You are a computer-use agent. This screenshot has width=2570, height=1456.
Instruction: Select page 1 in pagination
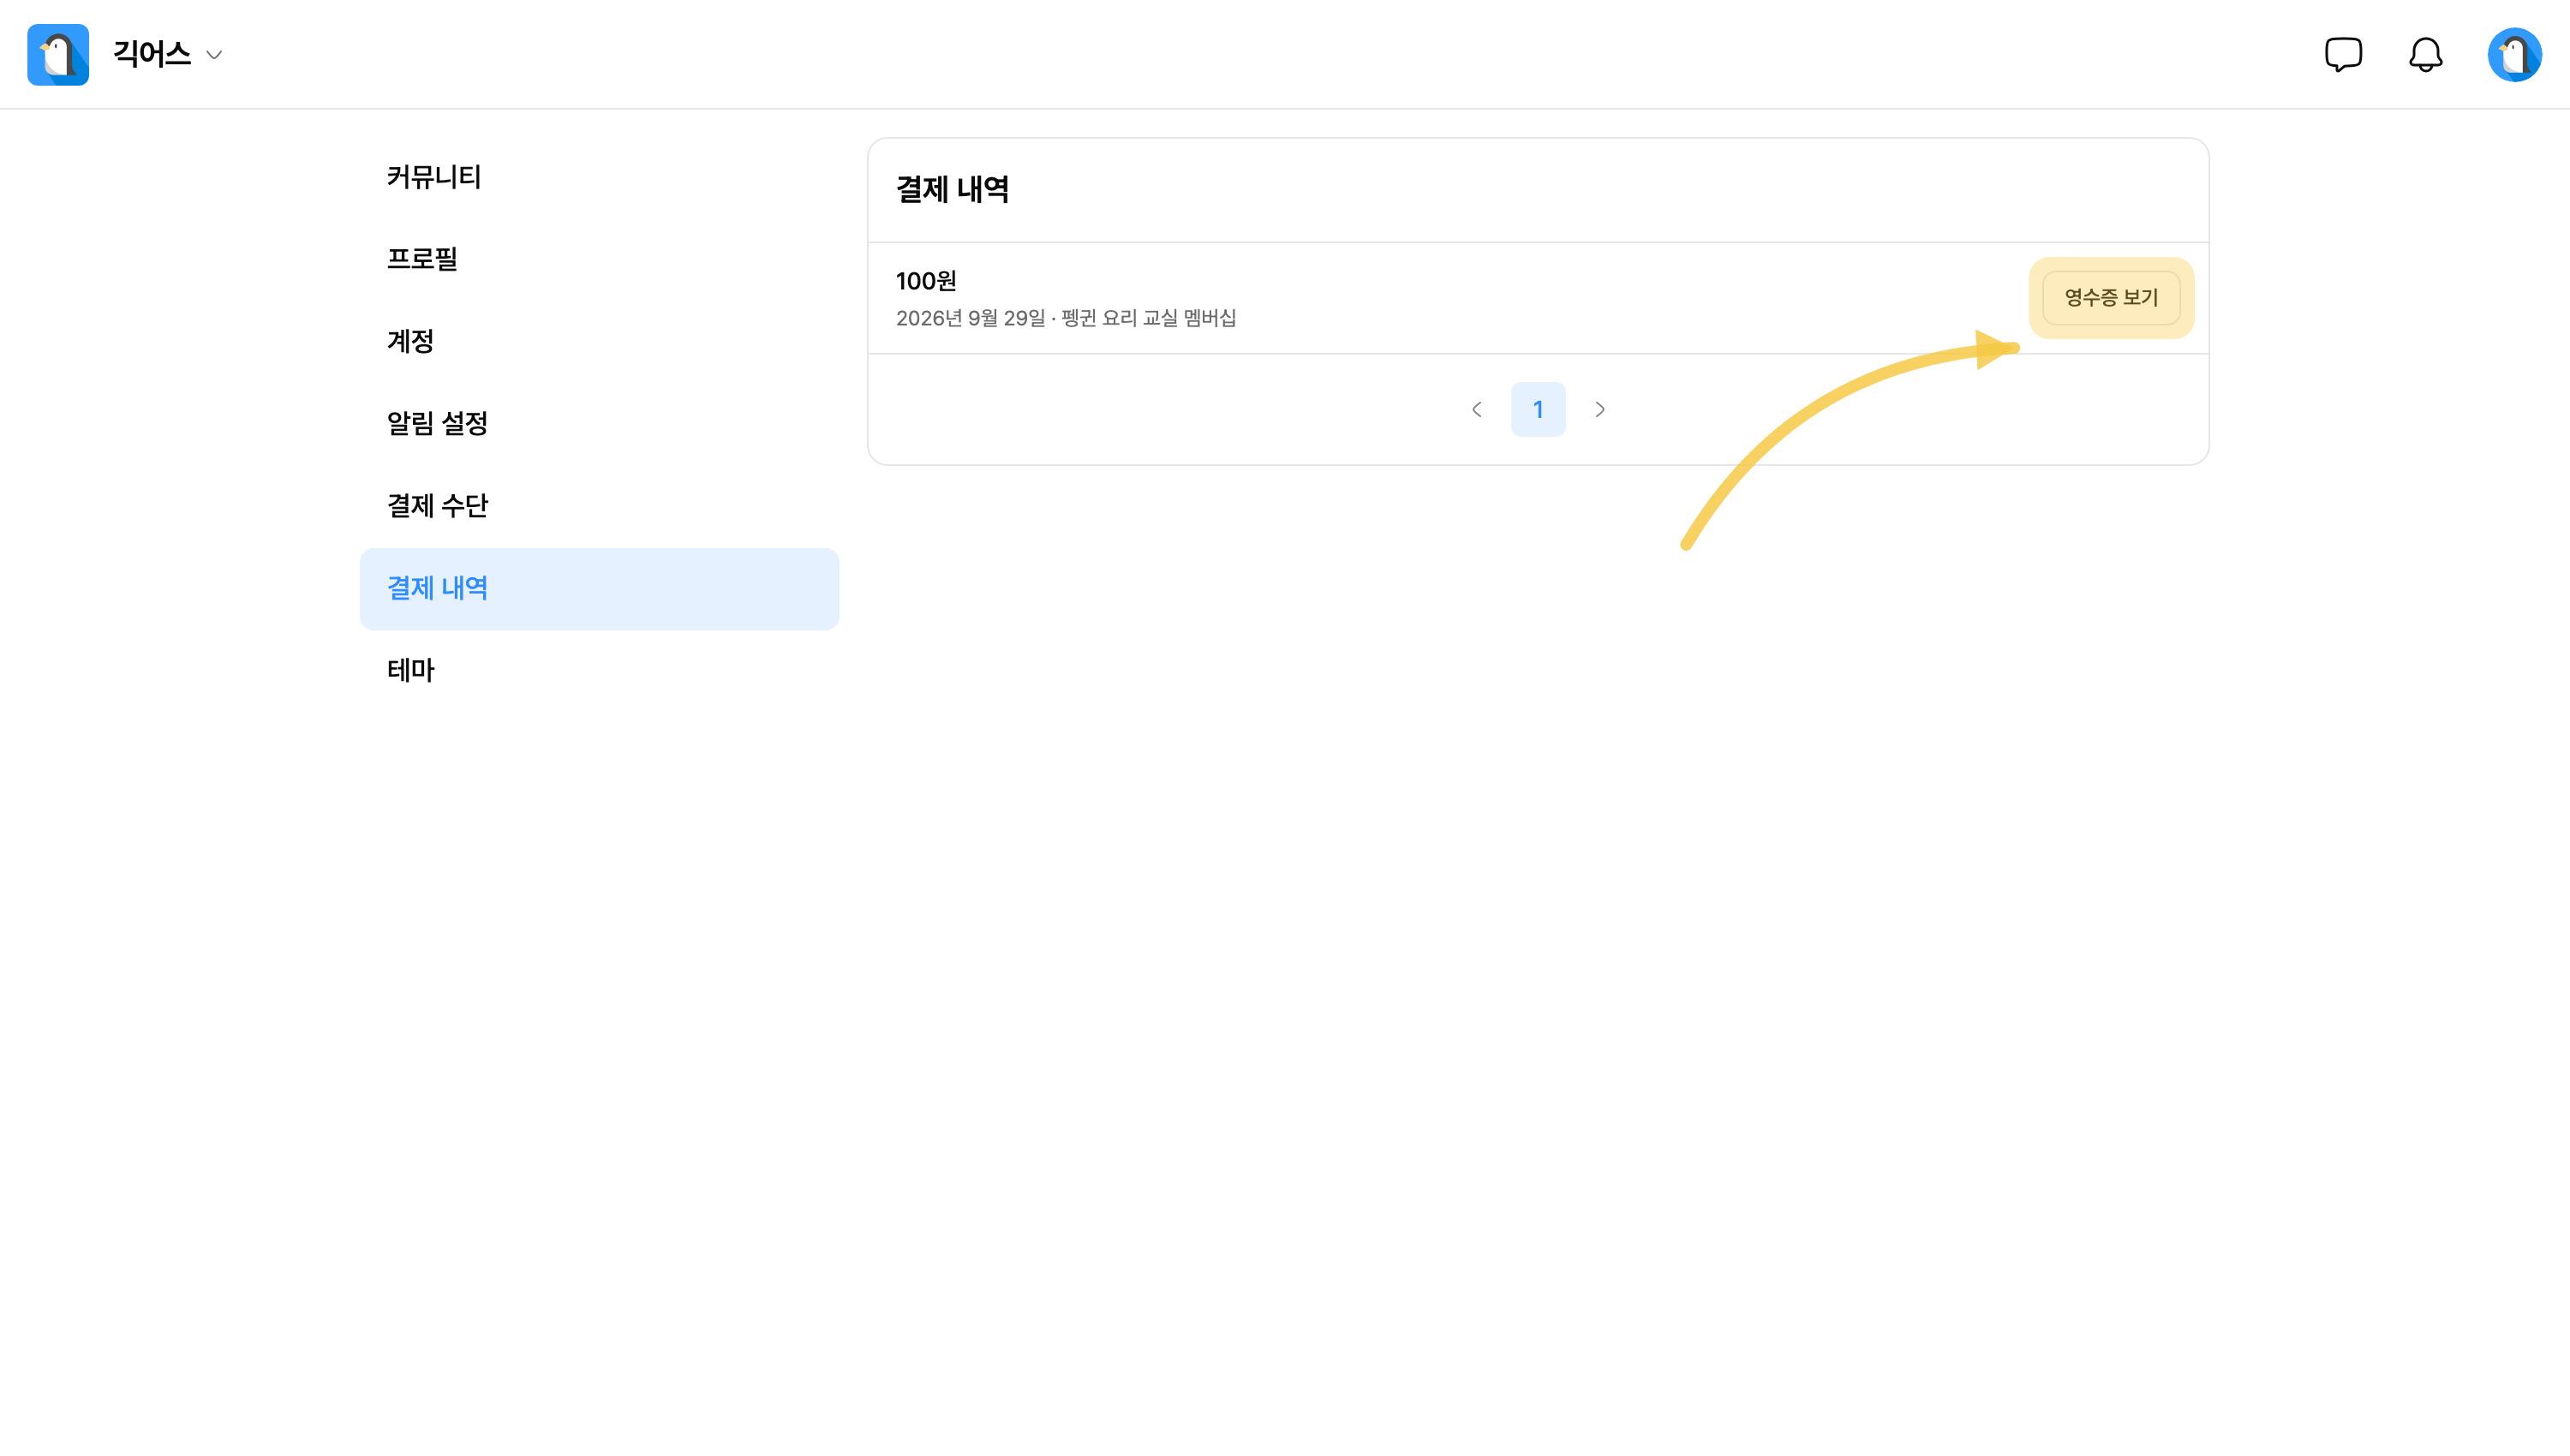(1538, 409)
